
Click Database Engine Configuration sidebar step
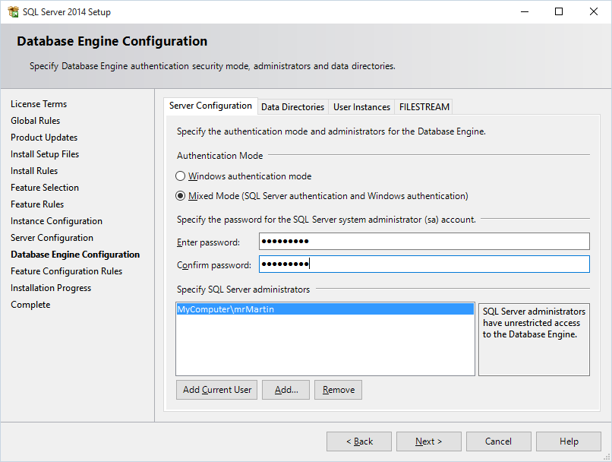pyautogui.click(x=75, y=255)
